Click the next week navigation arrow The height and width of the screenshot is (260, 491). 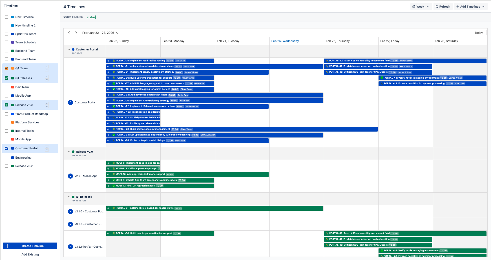pyautogui.click(x=76, y=33)
